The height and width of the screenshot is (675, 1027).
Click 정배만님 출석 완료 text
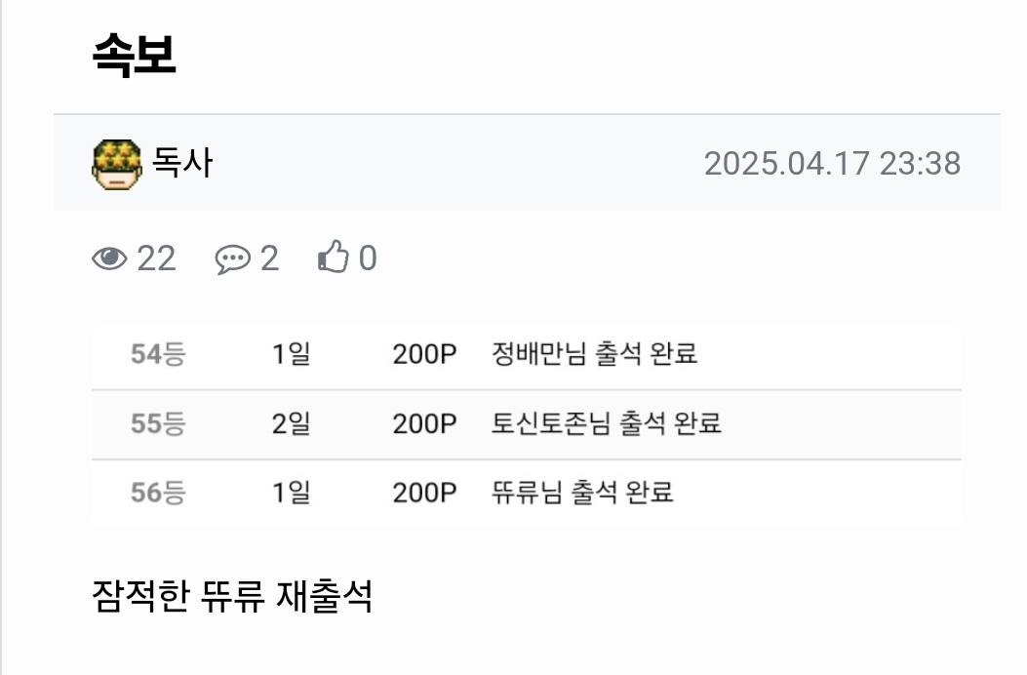[595, 354]
